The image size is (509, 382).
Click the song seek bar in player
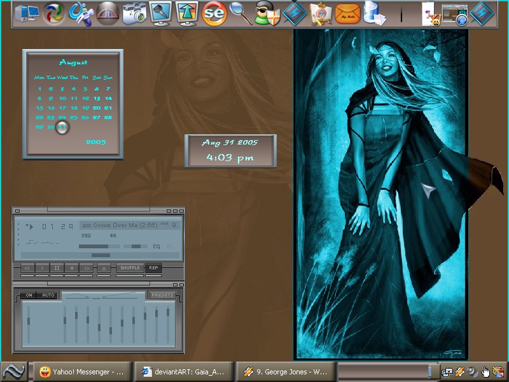coord(100,255)
